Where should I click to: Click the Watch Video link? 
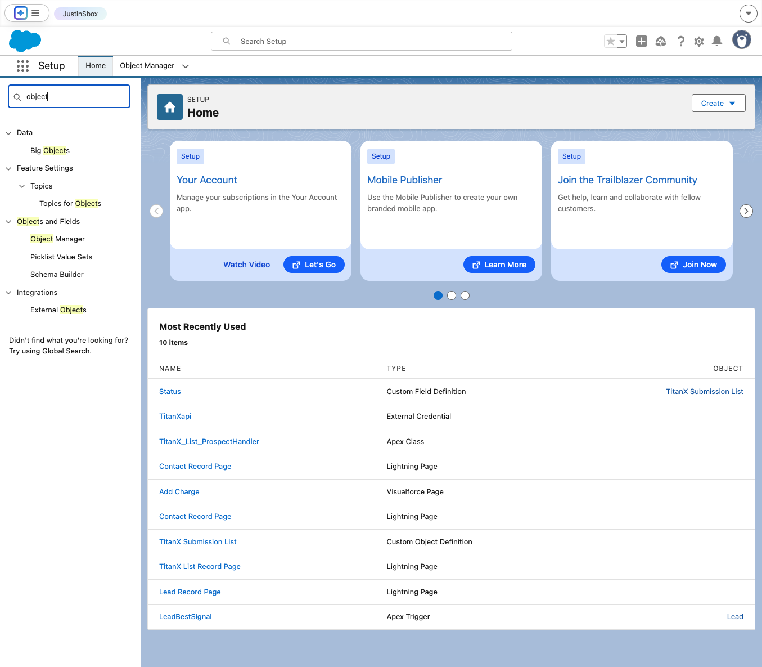[x=246, y=265]
